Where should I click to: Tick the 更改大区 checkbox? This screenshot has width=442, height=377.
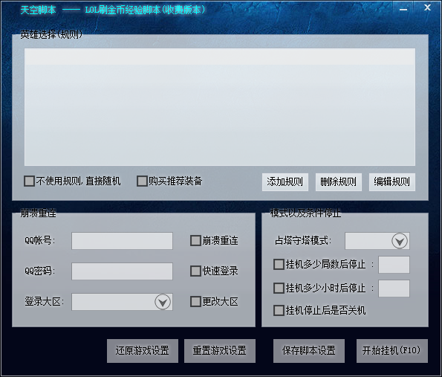pos(195,301)
